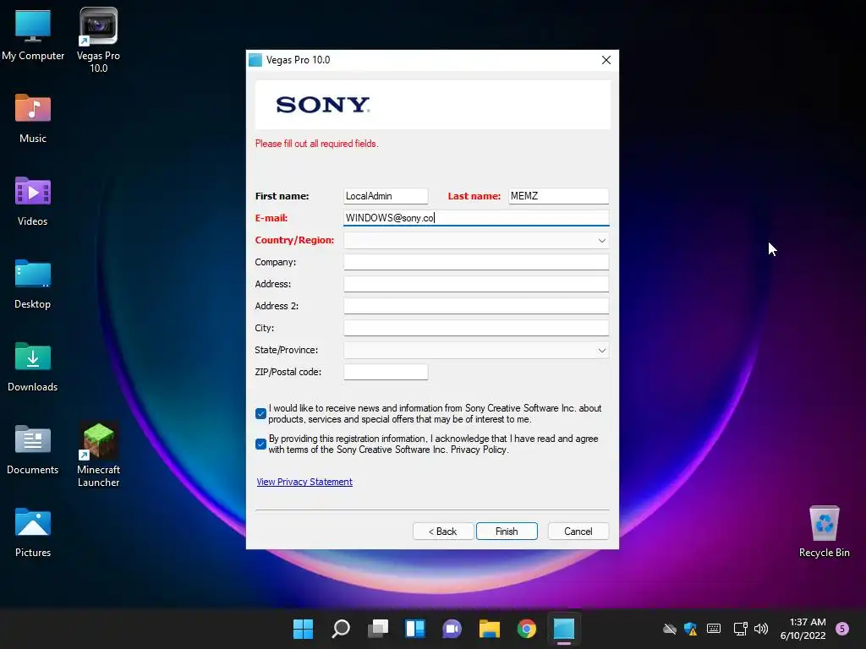Click the network status tray icon

tap(740, 629)
